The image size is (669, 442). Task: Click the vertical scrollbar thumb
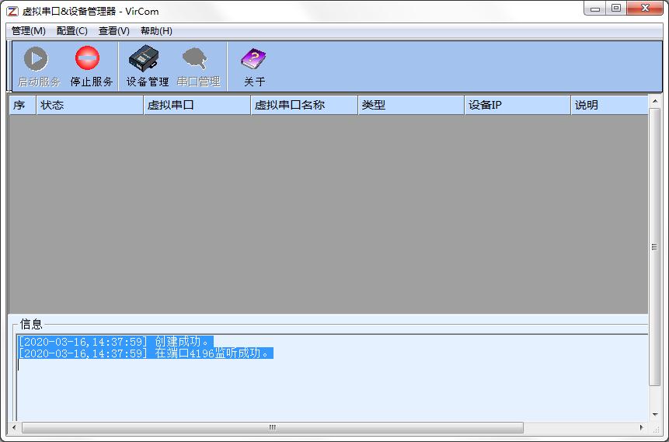click(x=654, y=247)
